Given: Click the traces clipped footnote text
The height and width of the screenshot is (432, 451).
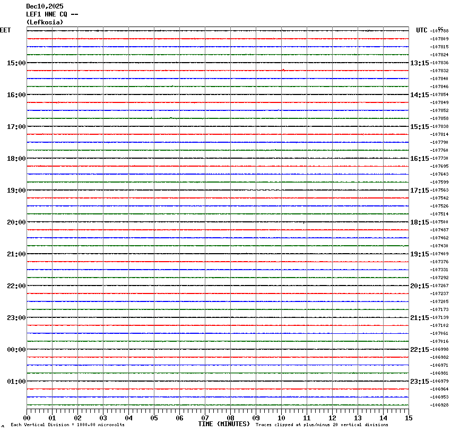Looking at the screenshot, I should tap(322, 425).
